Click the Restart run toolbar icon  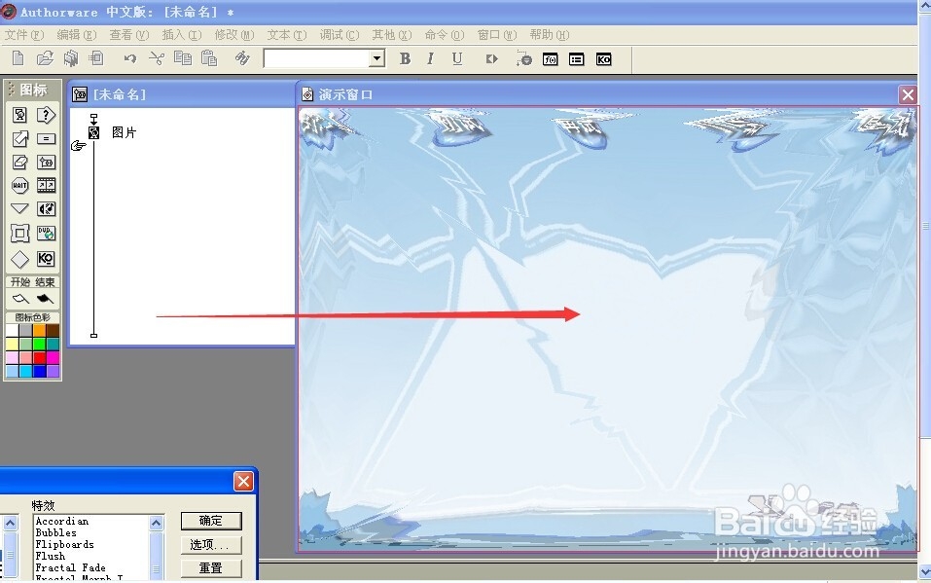click(491, 58)
